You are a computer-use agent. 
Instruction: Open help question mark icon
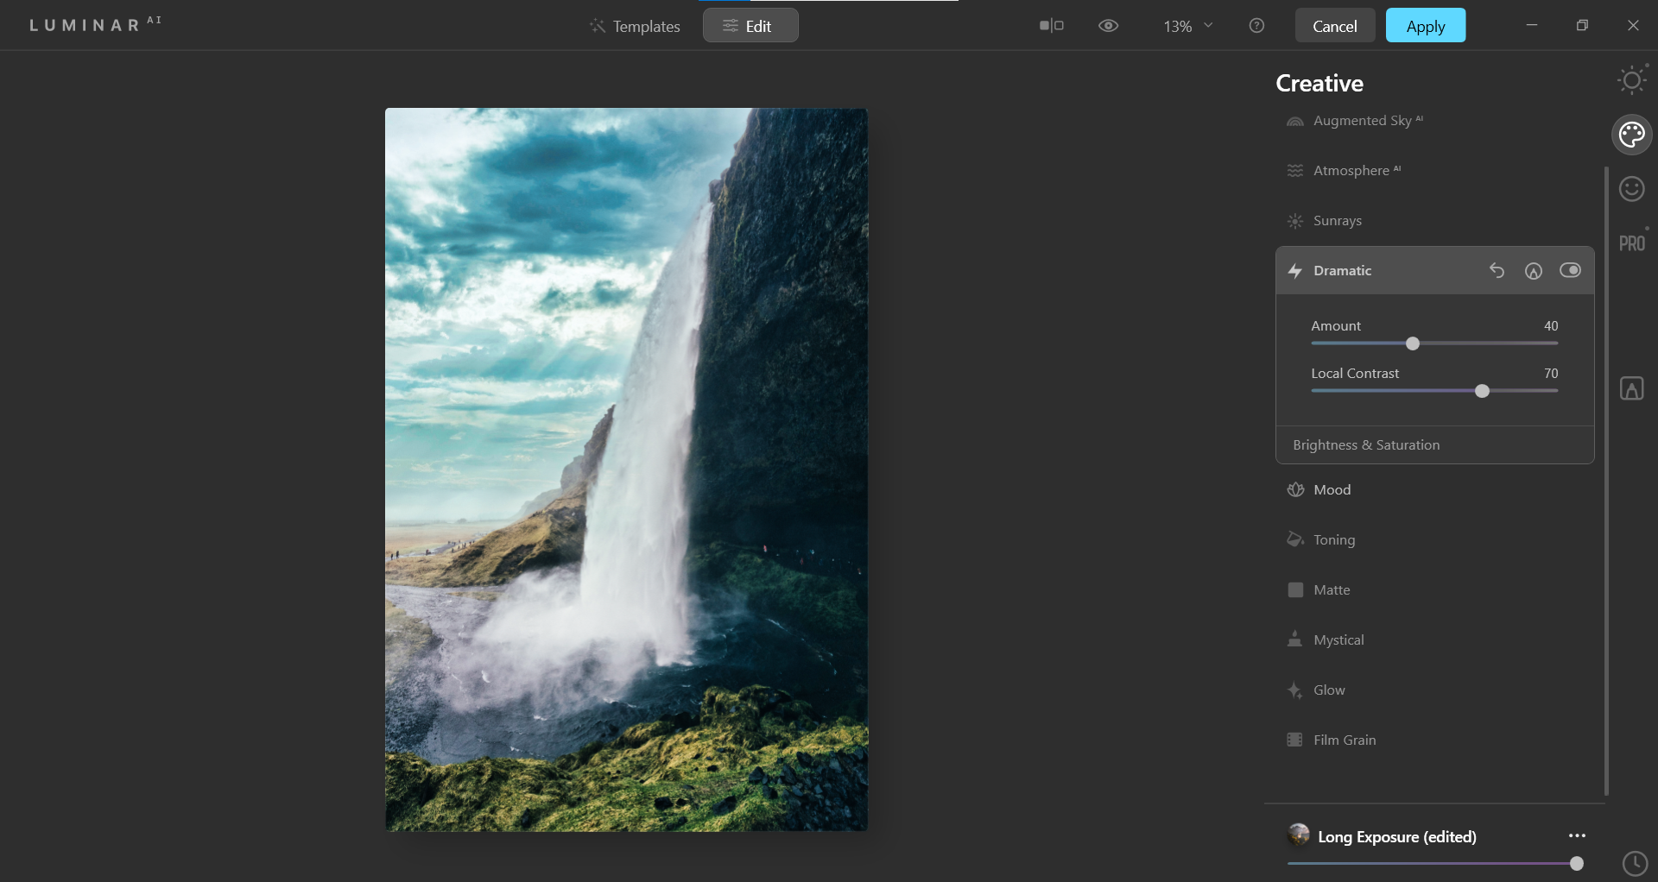pos(1256,26)
